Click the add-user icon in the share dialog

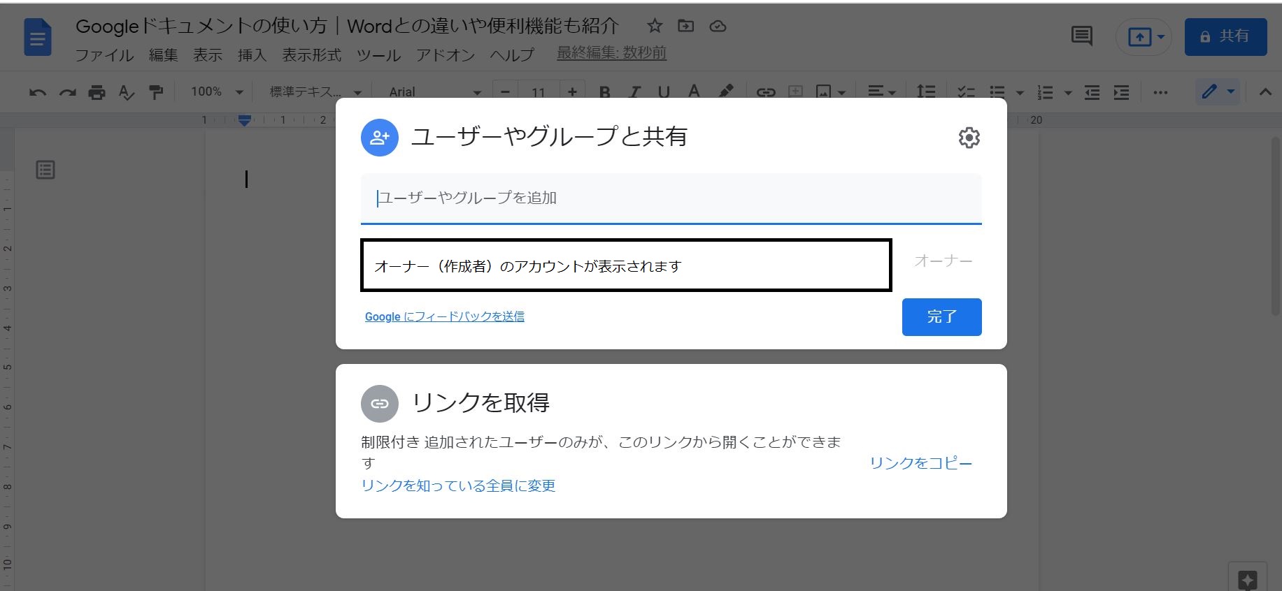[380, 138]
